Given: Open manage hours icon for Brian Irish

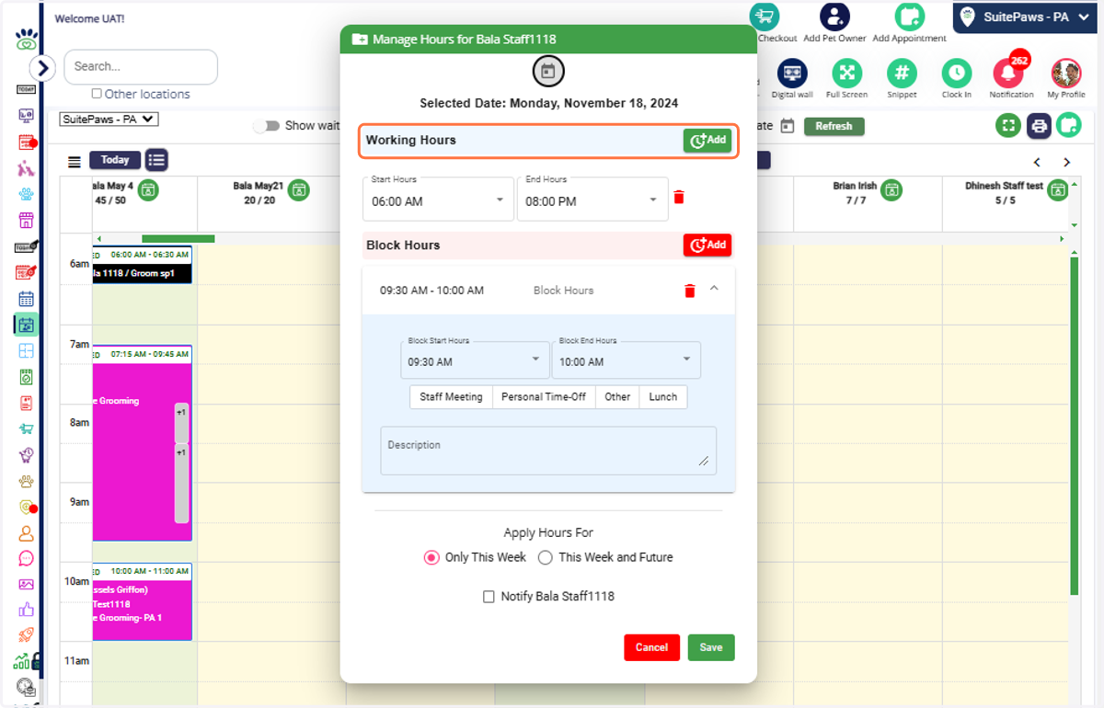Looking at the screenshot, I should pyautogui.click(x=890, y=190).
